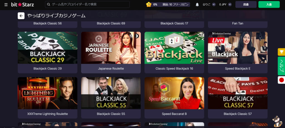Open the green ヘルプ help tab

point(281,66)
